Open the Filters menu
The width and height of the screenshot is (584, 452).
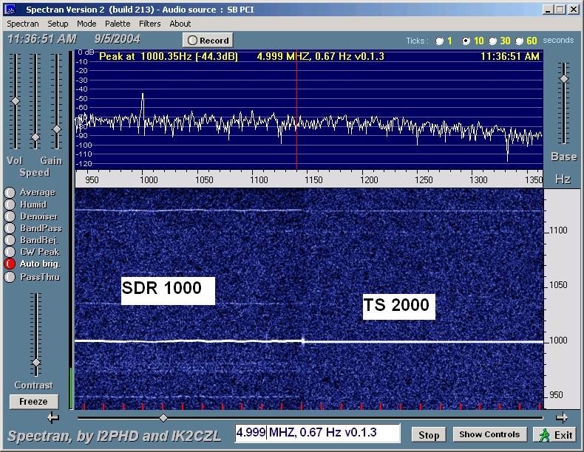[149, 24]
